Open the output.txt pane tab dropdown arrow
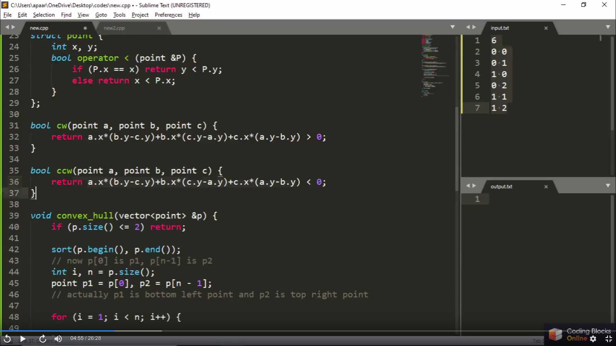Image resolution: width=616 pixels, height=346 pixels. click(608, 185)
